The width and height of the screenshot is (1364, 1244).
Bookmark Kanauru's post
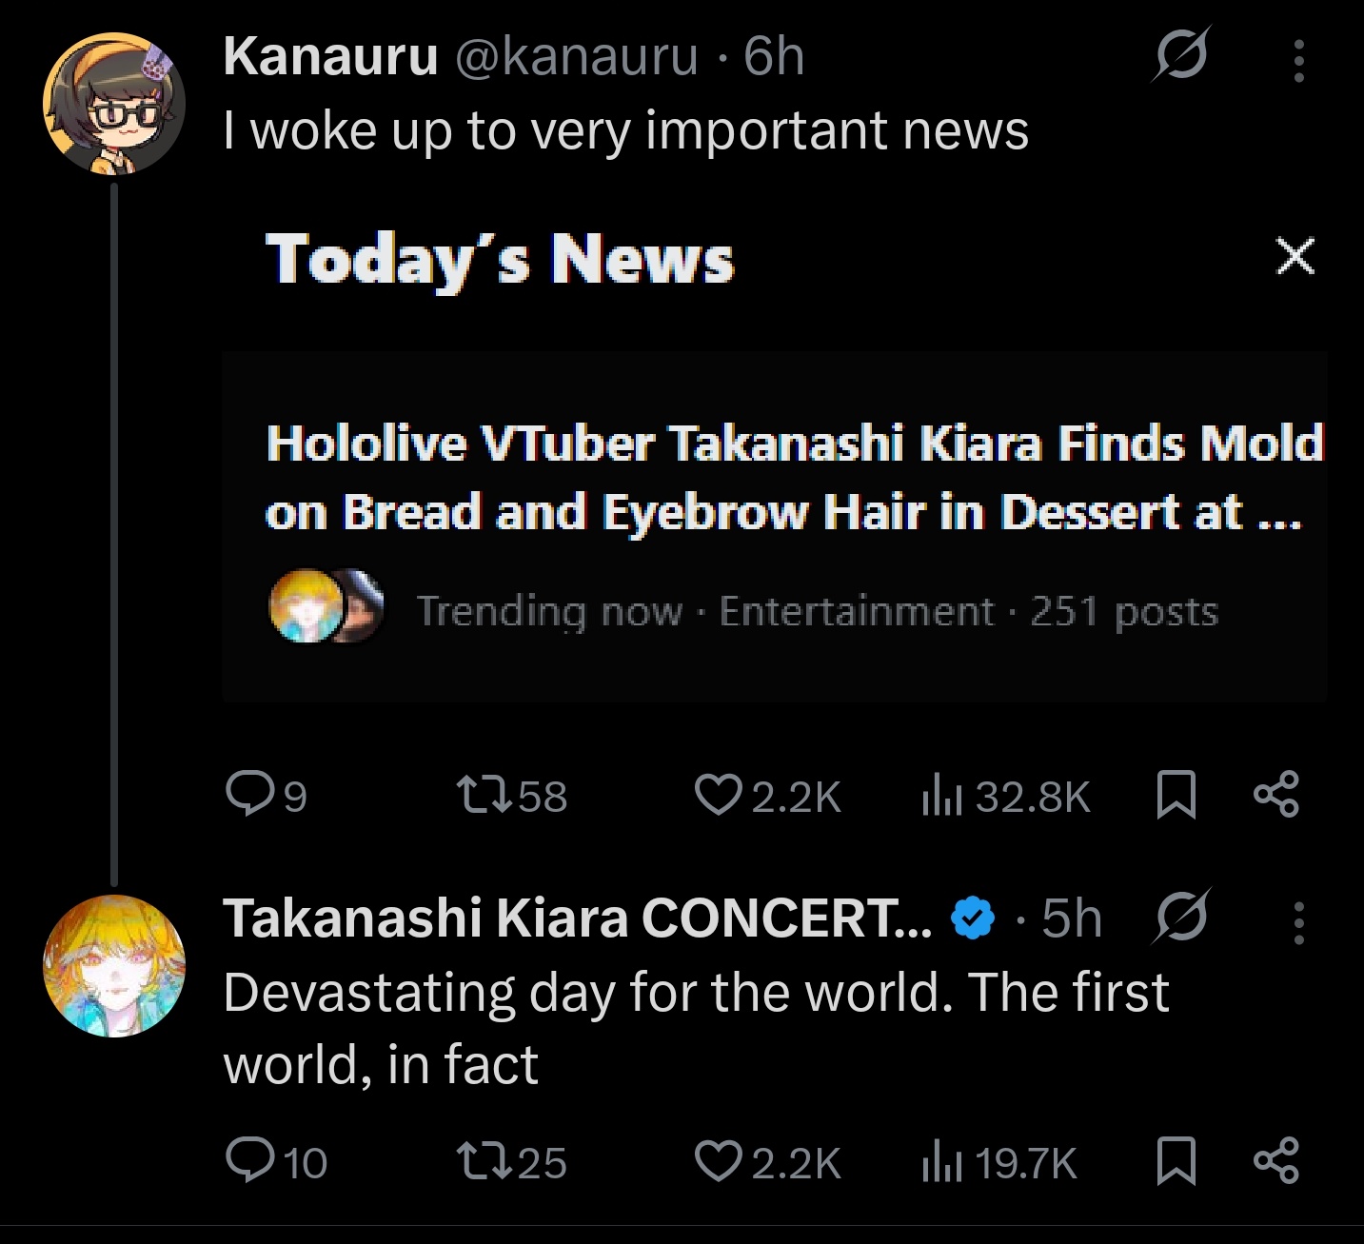pos(1176,796)
